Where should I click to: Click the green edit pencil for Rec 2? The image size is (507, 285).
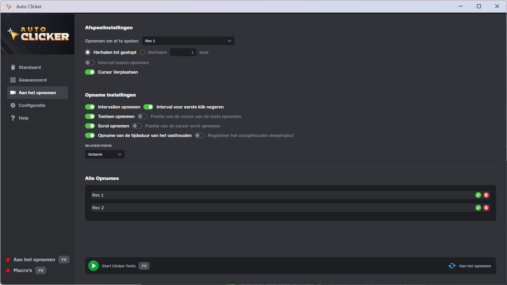click(x=478, y=208)
